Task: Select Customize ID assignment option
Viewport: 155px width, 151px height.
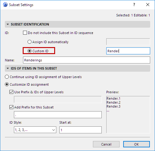Action: point(7,84)
